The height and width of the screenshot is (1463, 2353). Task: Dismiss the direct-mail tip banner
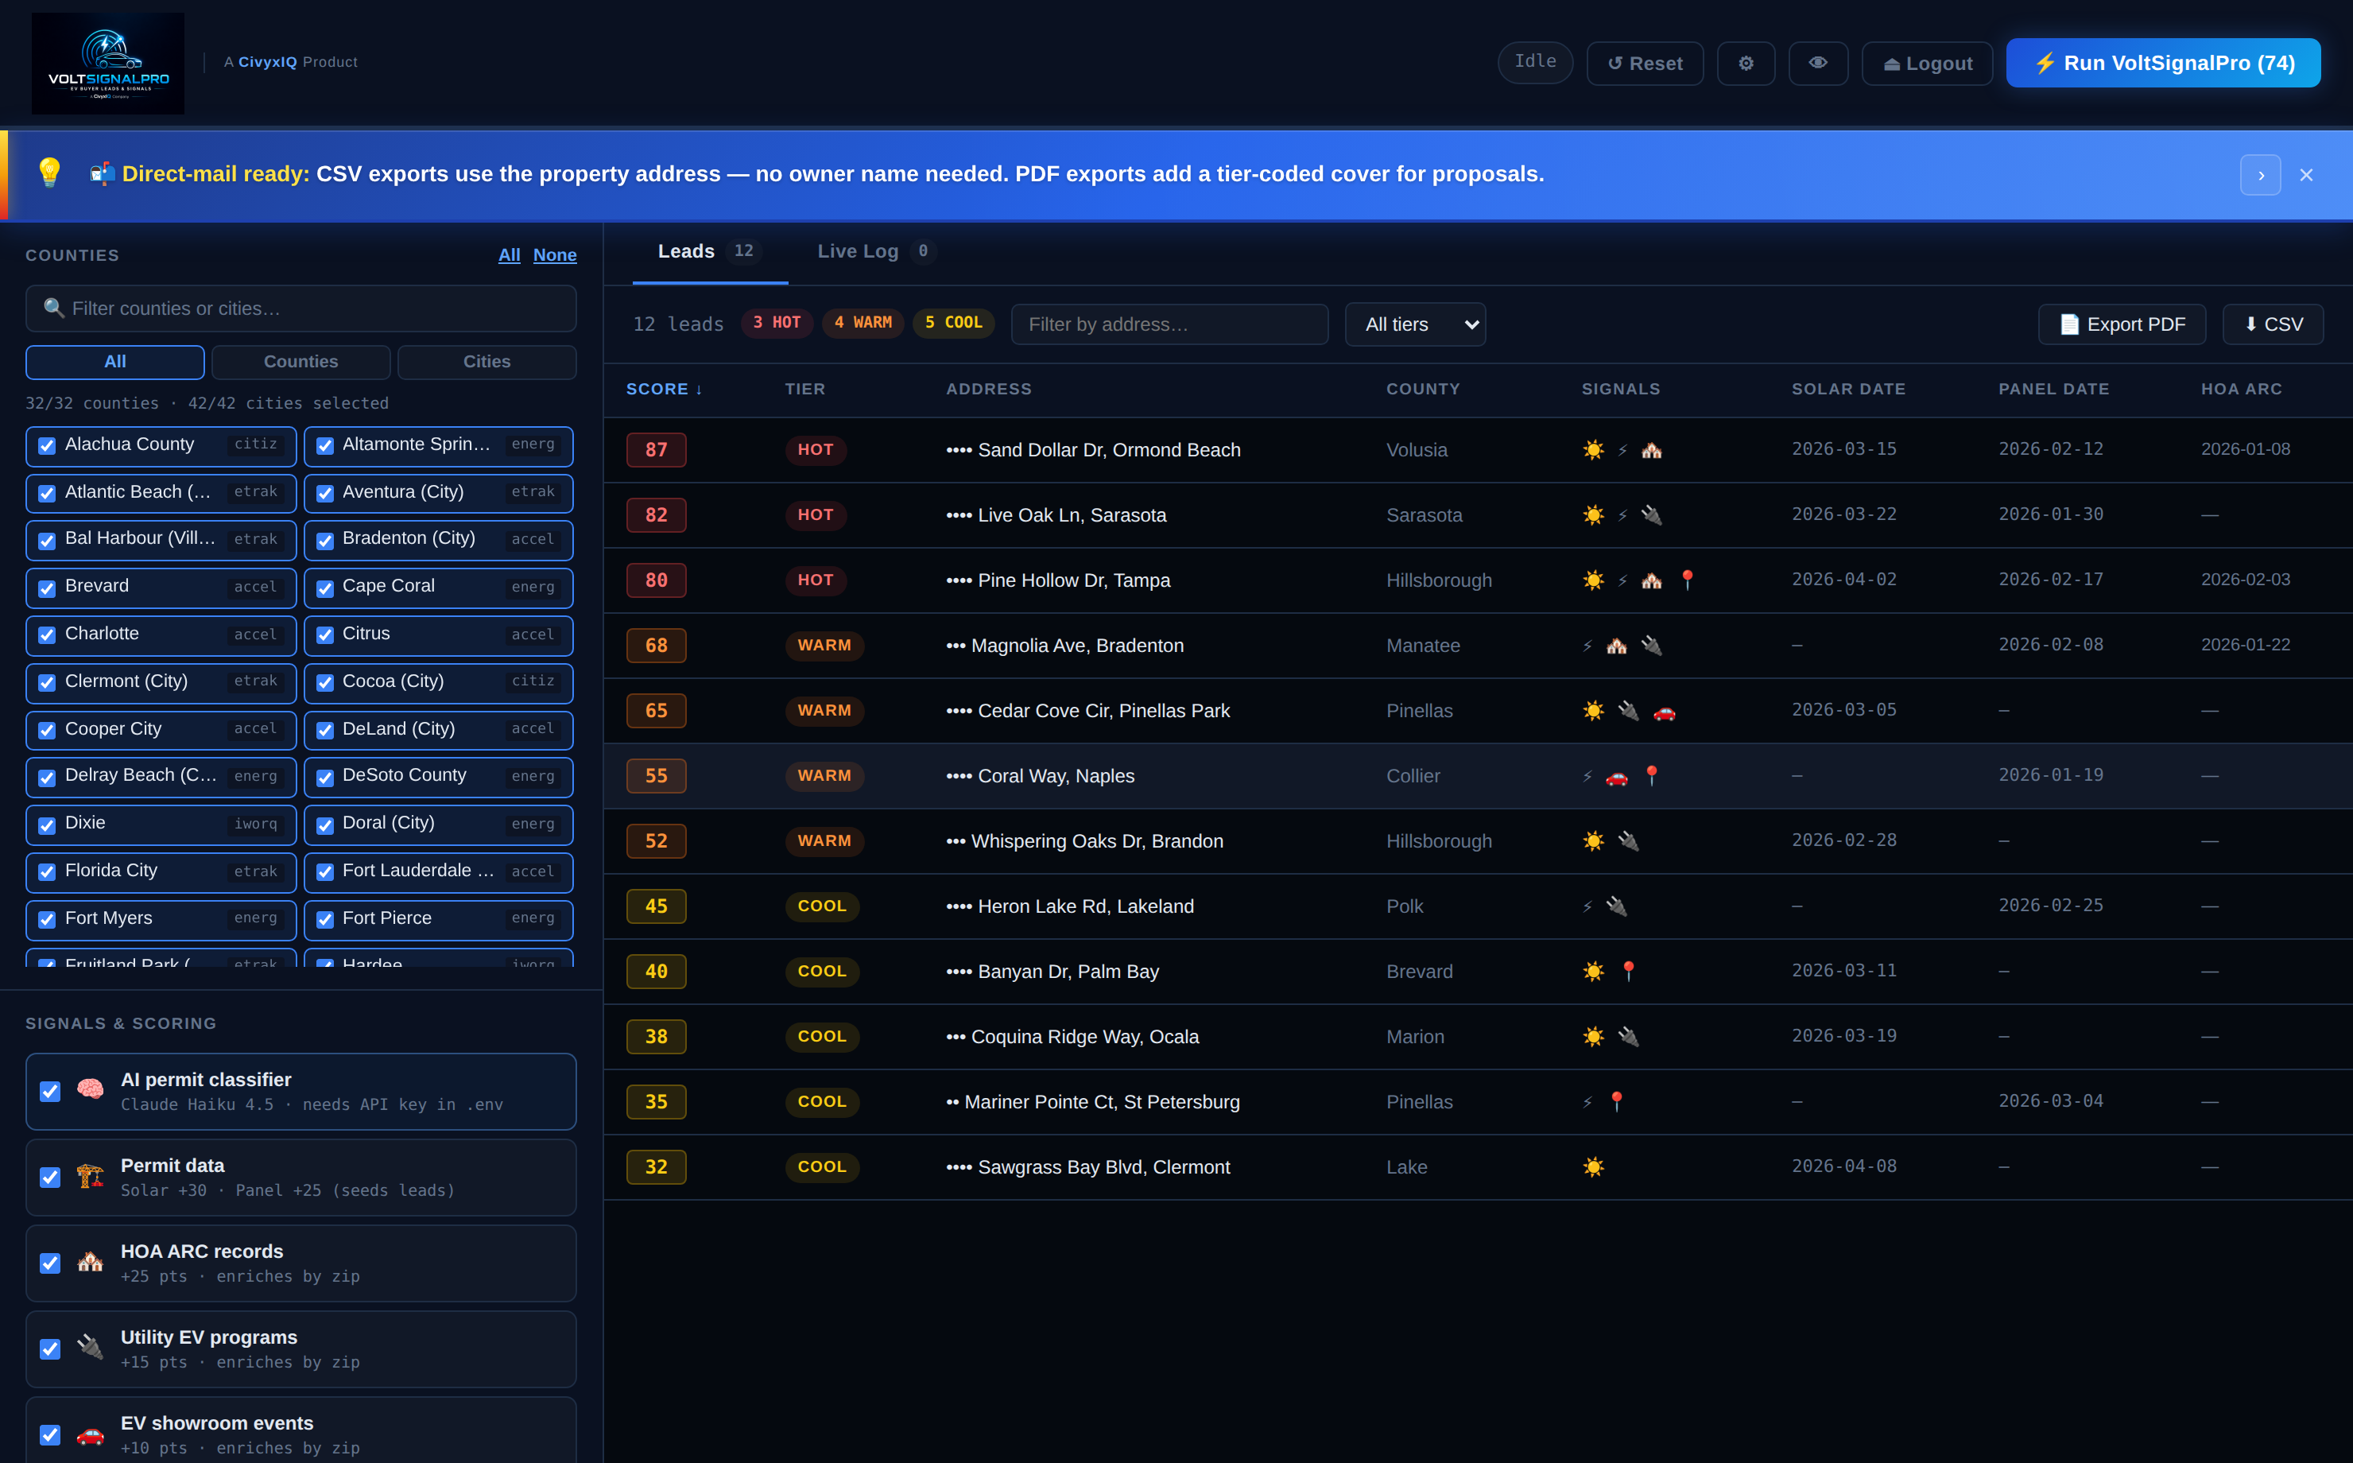(2307, 175)
